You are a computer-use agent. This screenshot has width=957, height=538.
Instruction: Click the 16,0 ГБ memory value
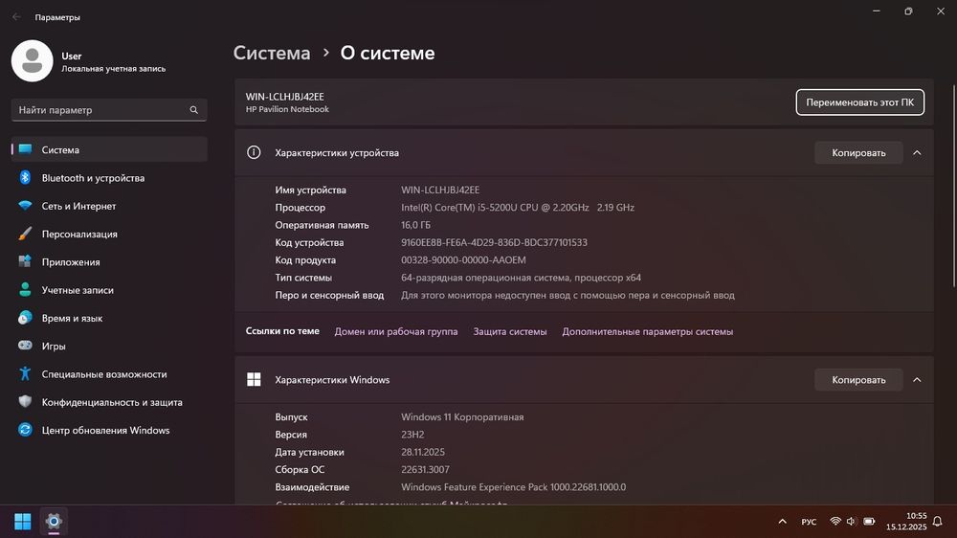coord(415,225)
